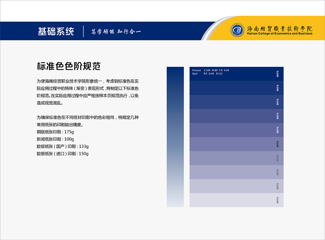The height and width of the screenshot is (240, 325).
Task: Click the round college emblem logo
Action: click(238, 30)
